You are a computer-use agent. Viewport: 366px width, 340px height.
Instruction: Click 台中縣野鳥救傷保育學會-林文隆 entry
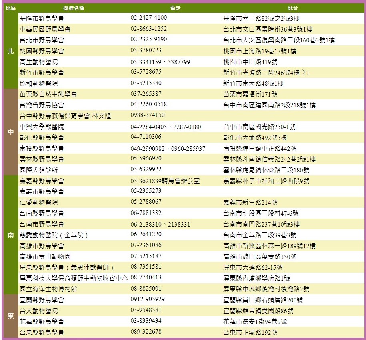(65, 116)
